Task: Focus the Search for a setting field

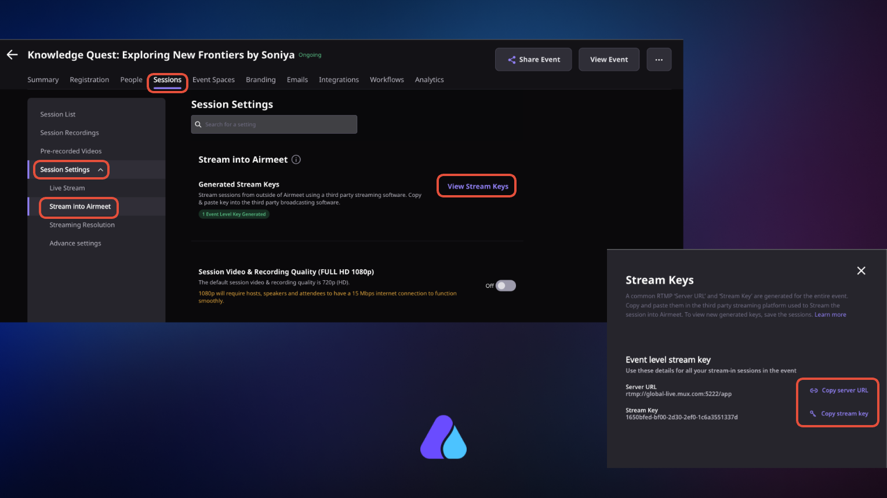Action: [x=274, y=124]
